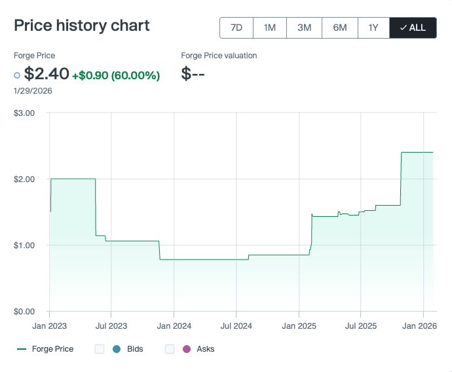Click the 1/29/2026 date text
Screen dimensions: 452x372
pos(33,90)
